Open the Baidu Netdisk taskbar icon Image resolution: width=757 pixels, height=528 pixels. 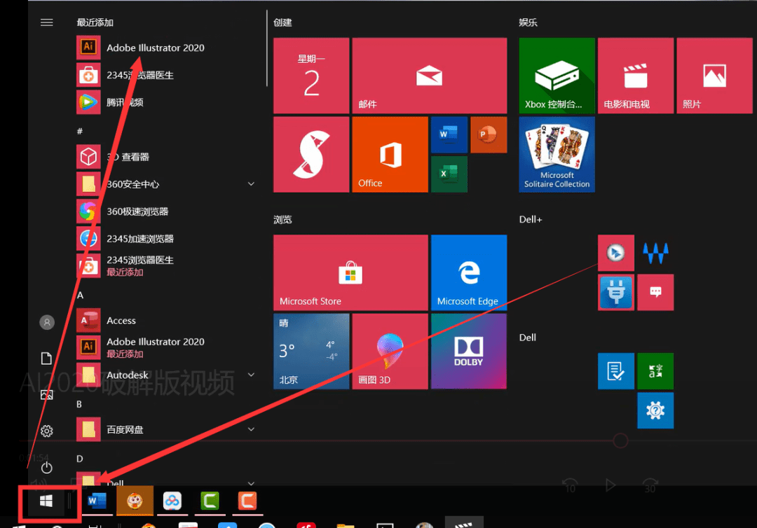click(172, 501)
